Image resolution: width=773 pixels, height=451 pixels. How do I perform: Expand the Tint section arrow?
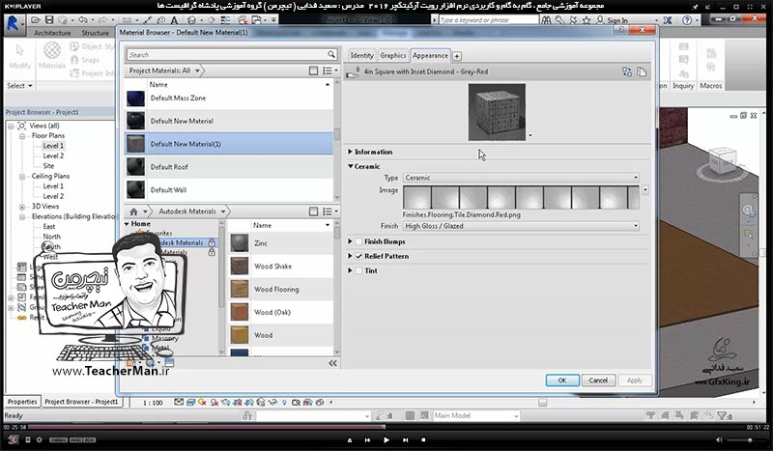click(x=350, y=270)
